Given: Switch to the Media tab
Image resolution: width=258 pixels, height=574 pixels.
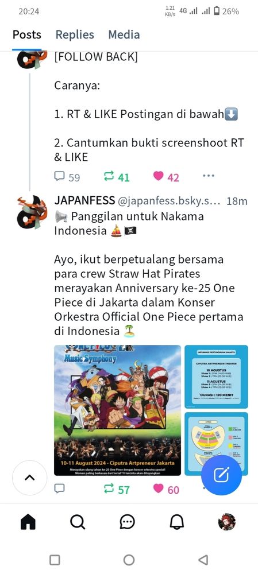Looking at the screenshot, I should pos(124,35).
